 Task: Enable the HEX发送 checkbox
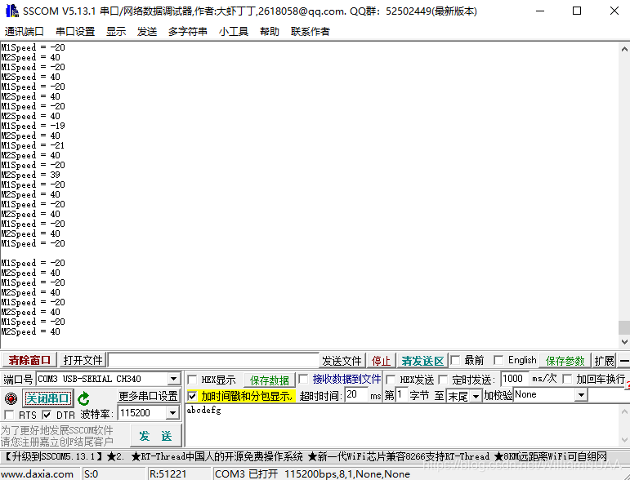[391, 380]
